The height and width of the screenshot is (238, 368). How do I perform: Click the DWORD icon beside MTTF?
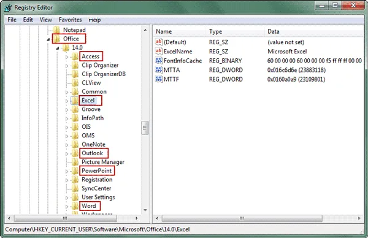pos(159,79)
